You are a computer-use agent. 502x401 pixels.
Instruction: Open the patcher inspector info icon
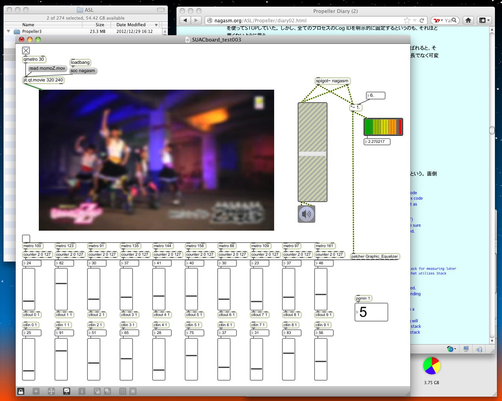82,391
